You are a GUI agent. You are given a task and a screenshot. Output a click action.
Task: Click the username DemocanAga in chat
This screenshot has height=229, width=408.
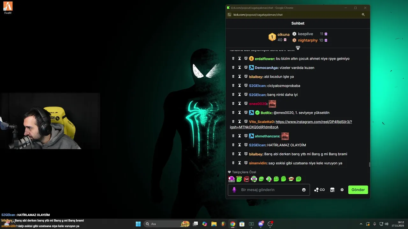pyautogui.click(x=266, y=67)
